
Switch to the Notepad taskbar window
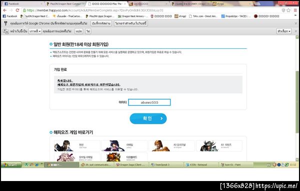click(x=201, y=165)
